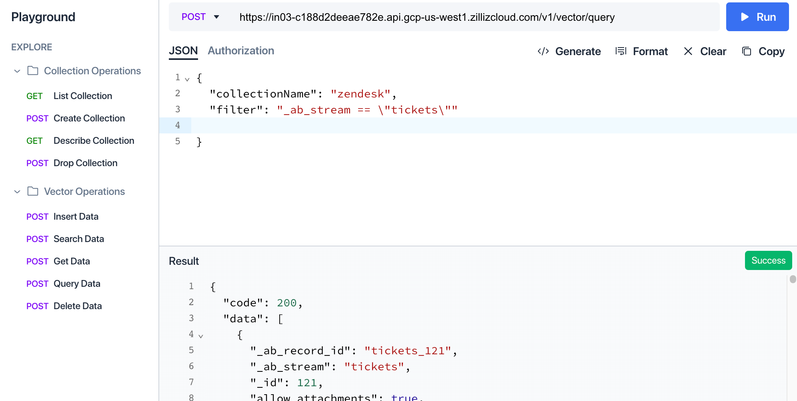Screen dimensions: 797x401
Task: Click the Format JSON icon
Action: pyautogui.click(x=621, y=51)
